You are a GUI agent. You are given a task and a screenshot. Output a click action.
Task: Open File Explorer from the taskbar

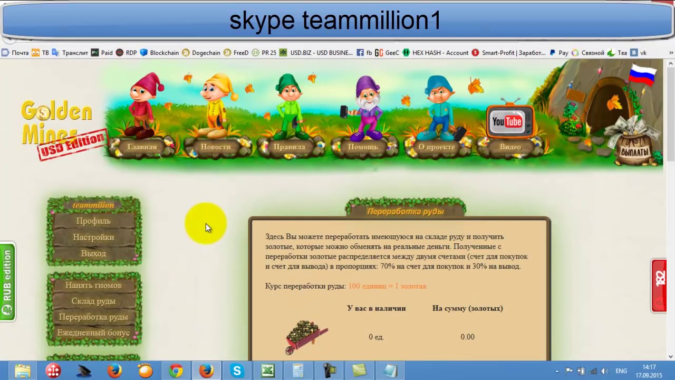22,371
